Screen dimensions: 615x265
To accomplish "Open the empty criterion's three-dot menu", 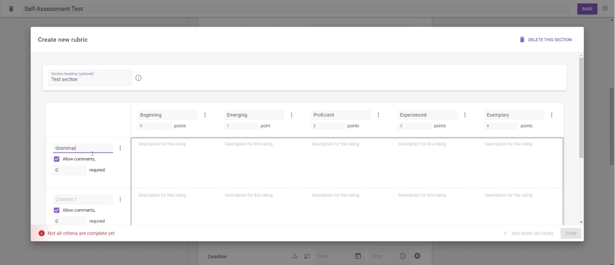I will click(120, 199).
